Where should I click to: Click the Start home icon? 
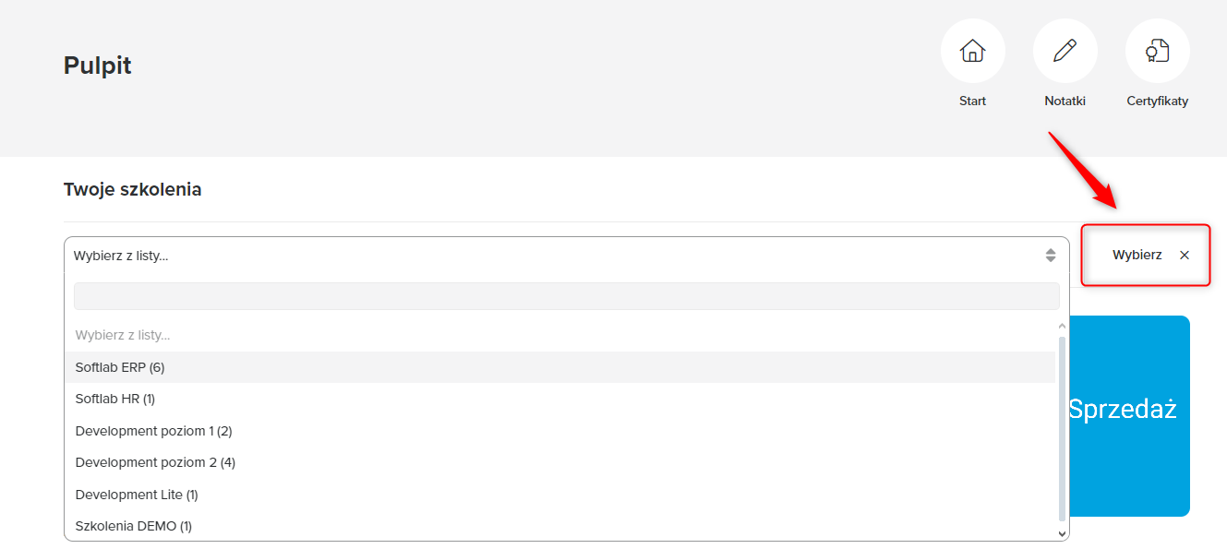972,51
